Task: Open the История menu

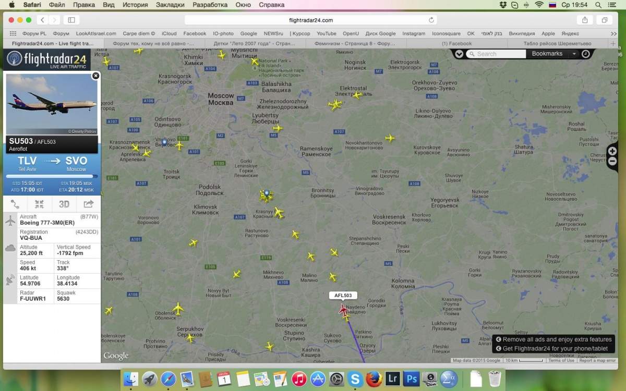Action: [x=135, y=5]
